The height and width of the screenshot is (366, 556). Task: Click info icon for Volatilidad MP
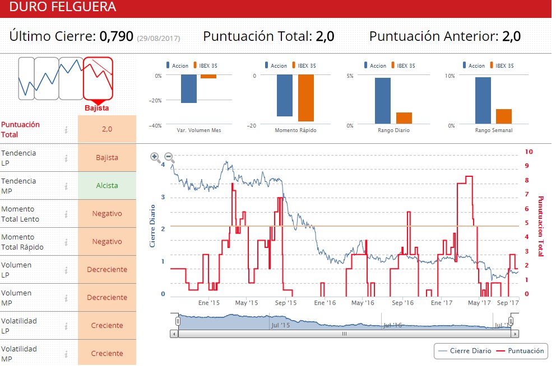click(x=66, y=354)
